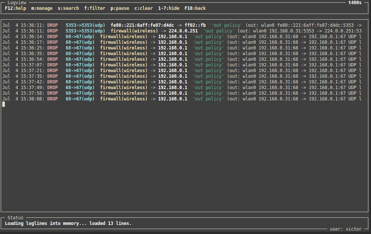Select the log entry timestamped 15:37:21
371x234 pixels.
click(182, 71)
